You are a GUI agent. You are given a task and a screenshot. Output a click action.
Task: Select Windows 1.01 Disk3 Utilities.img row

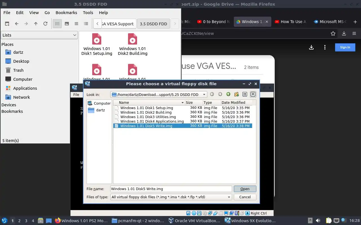[x=183, y=117]
